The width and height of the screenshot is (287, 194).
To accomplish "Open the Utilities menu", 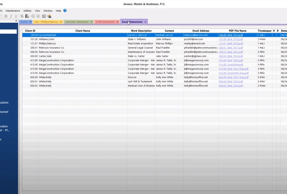I will click(27, 11).
